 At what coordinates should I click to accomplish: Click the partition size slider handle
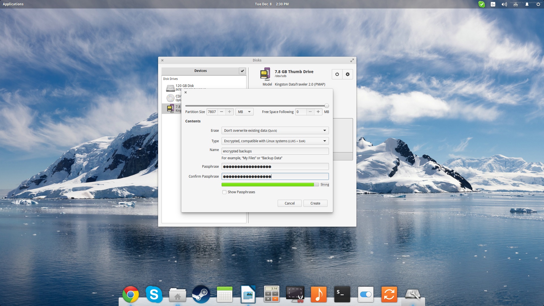[x=327, y=106]
